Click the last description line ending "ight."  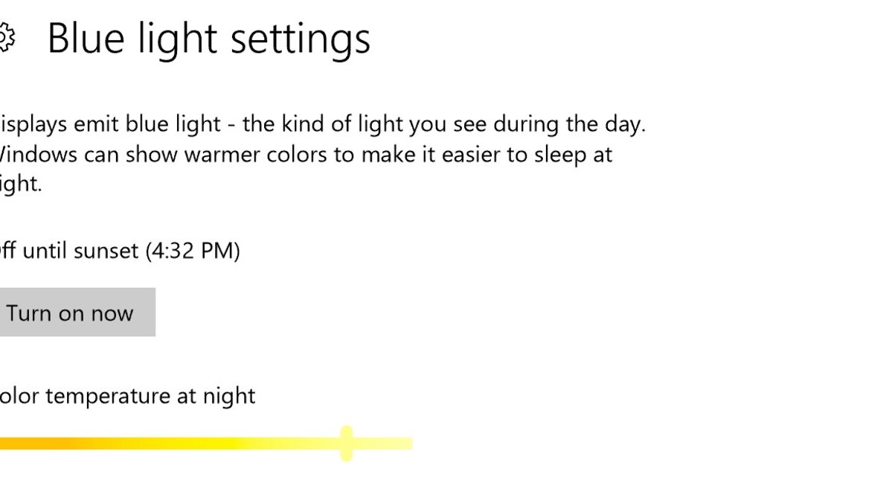(21, 184)
